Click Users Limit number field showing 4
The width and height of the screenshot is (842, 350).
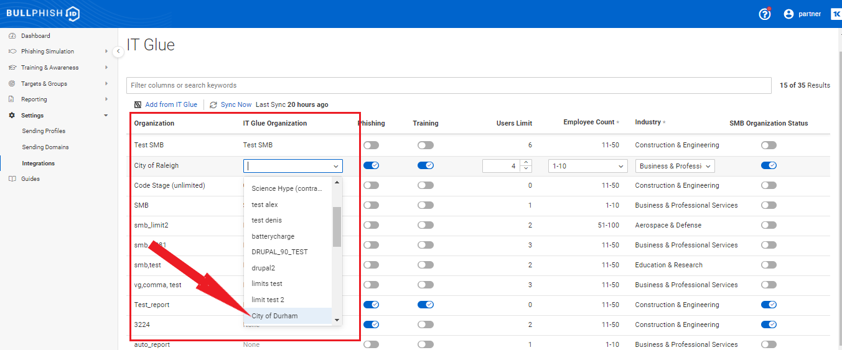[x=502, y=166]
